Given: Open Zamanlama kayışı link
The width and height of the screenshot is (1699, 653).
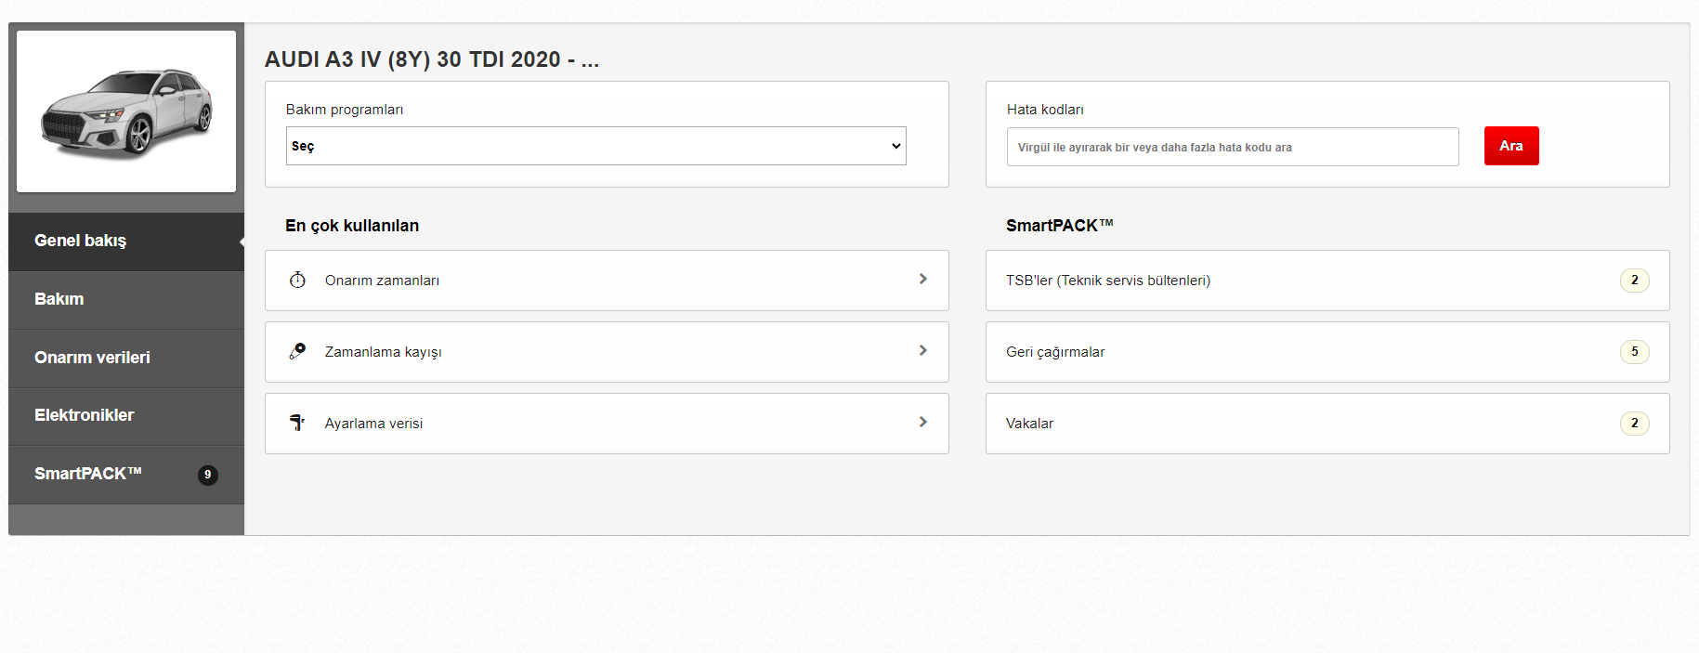Looking at the screenshot, I should 607,352.
